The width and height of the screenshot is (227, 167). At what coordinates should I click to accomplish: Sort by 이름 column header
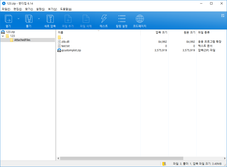[x=60, y=32]
